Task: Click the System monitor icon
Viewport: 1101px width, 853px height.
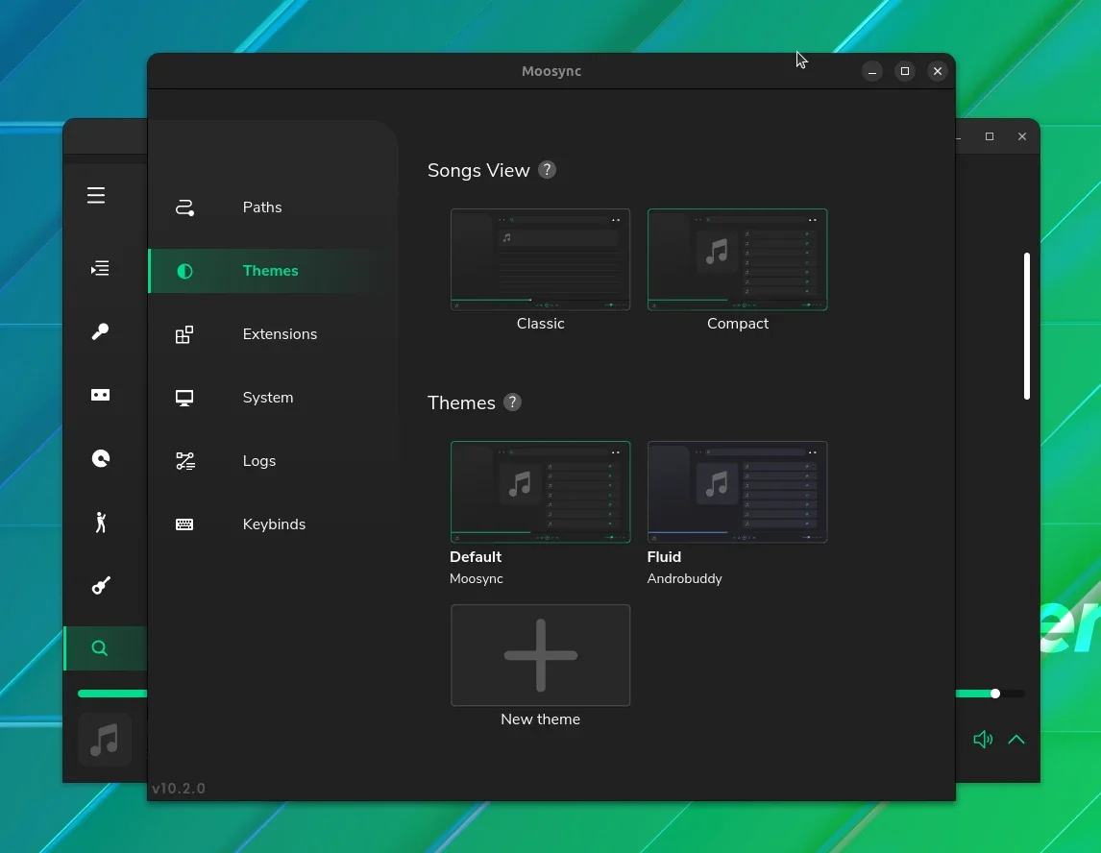Action: 184,398
